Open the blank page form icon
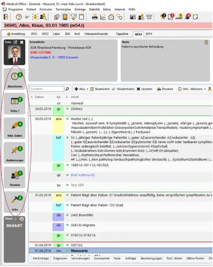The image size is (213, 267). pyautogui.click(x=81, y=17)
